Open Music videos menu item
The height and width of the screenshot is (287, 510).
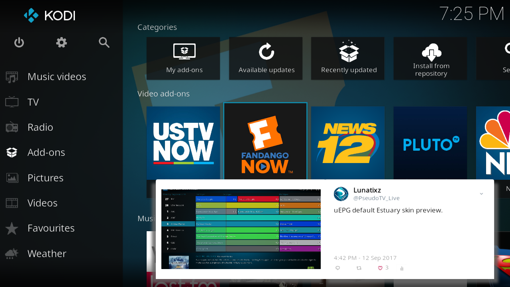[57, 77]
